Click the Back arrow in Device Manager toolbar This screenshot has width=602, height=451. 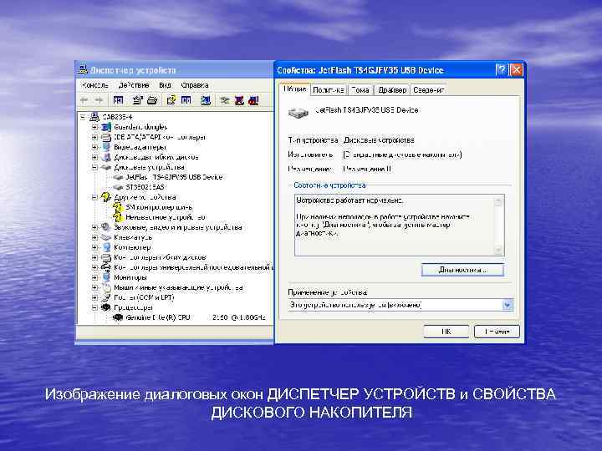(x=84, y=100)
